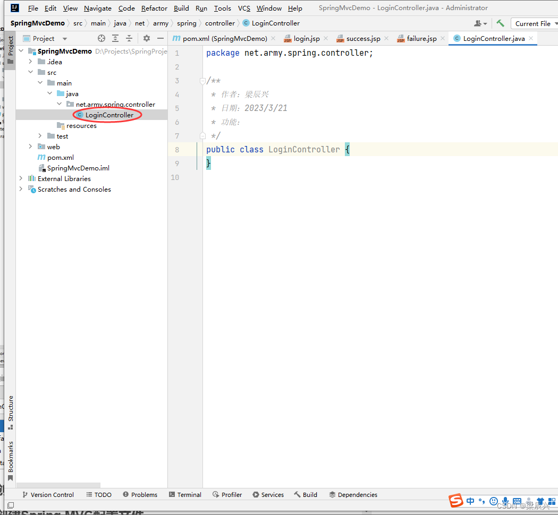Open Version Control tool window

click(48, 494)
